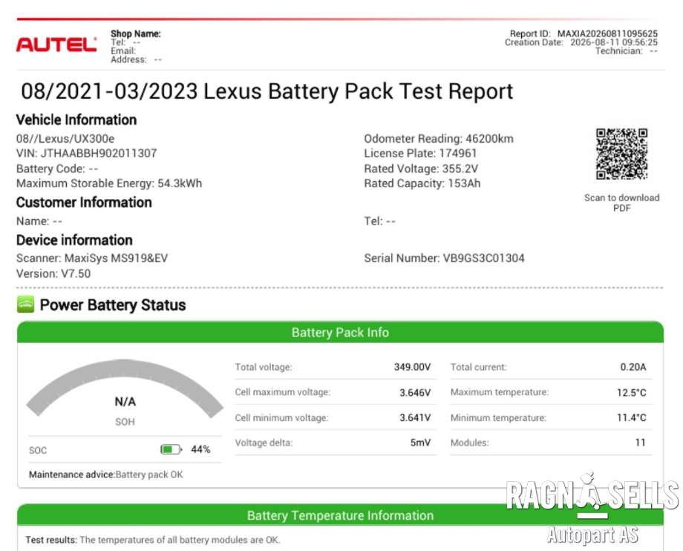
Task: Click 'Rated Voltage: 355.2V'
Action: tap(421, 169)
